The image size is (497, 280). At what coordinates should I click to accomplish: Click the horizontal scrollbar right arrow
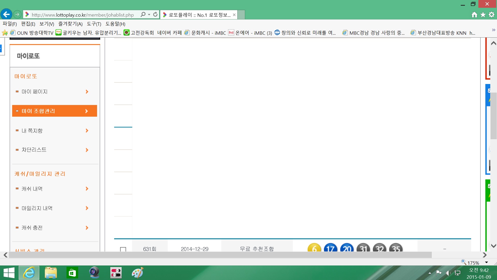(x=485, y=255)
